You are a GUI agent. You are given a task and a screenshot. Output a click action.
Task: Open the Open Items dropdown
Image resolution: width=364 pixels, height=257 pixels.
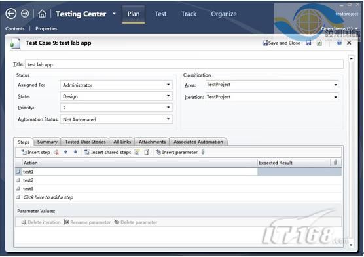(x=340, y=28)
